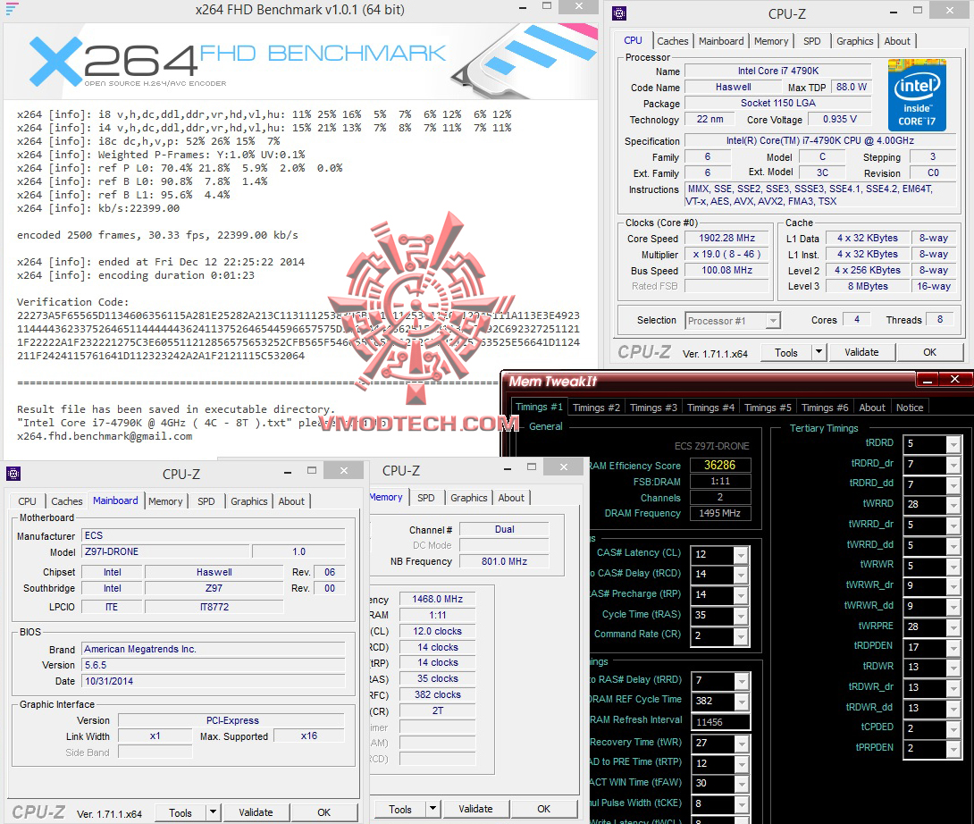Click DRAM Refresh Interval field 11456

[x=720, y=722]
